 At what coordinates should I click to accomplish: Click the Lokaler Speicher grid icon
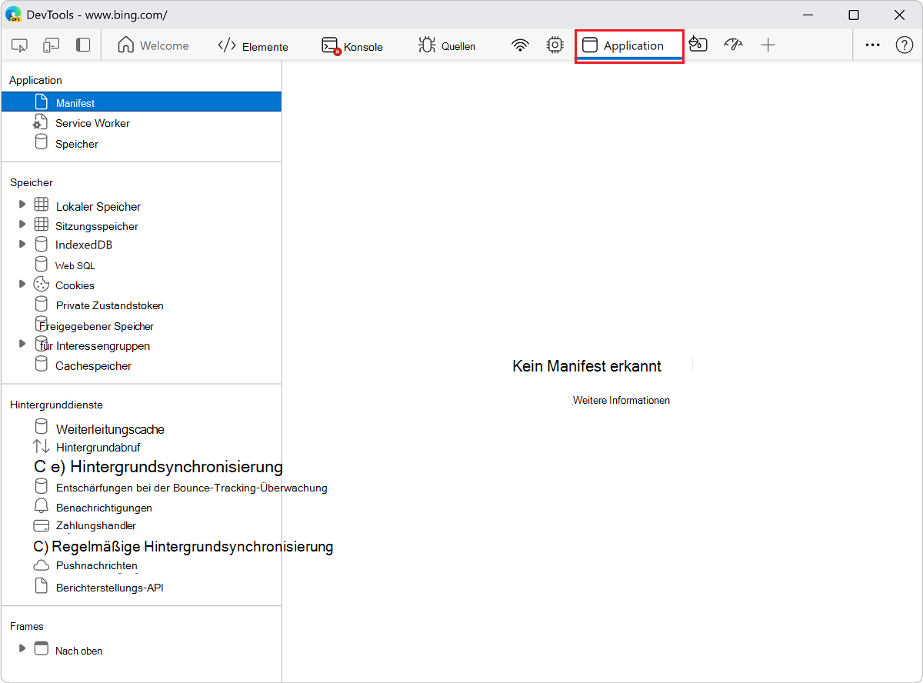(x=42, y=205)
